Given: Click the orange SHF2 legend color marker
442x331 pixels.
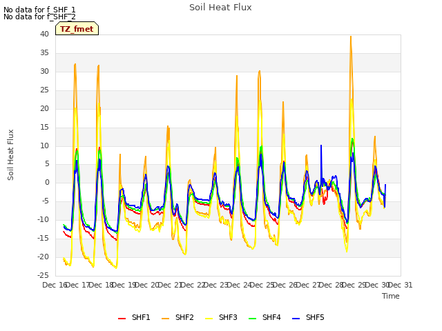Looking at the screenshot, I should [166, 319].
